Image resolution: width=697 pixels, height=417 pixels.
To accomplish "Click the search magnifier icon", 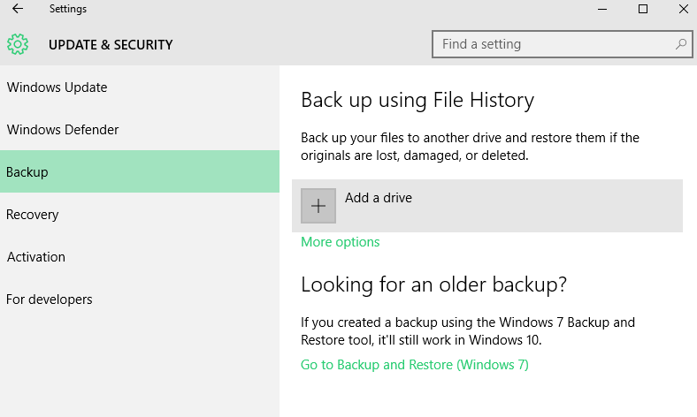I will (680, 44).
